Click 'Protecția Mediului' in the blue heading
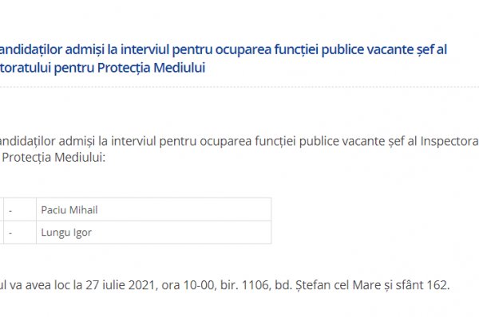This screenshot has height=317, width=479. pyautogui.click(x=151, y=68)
